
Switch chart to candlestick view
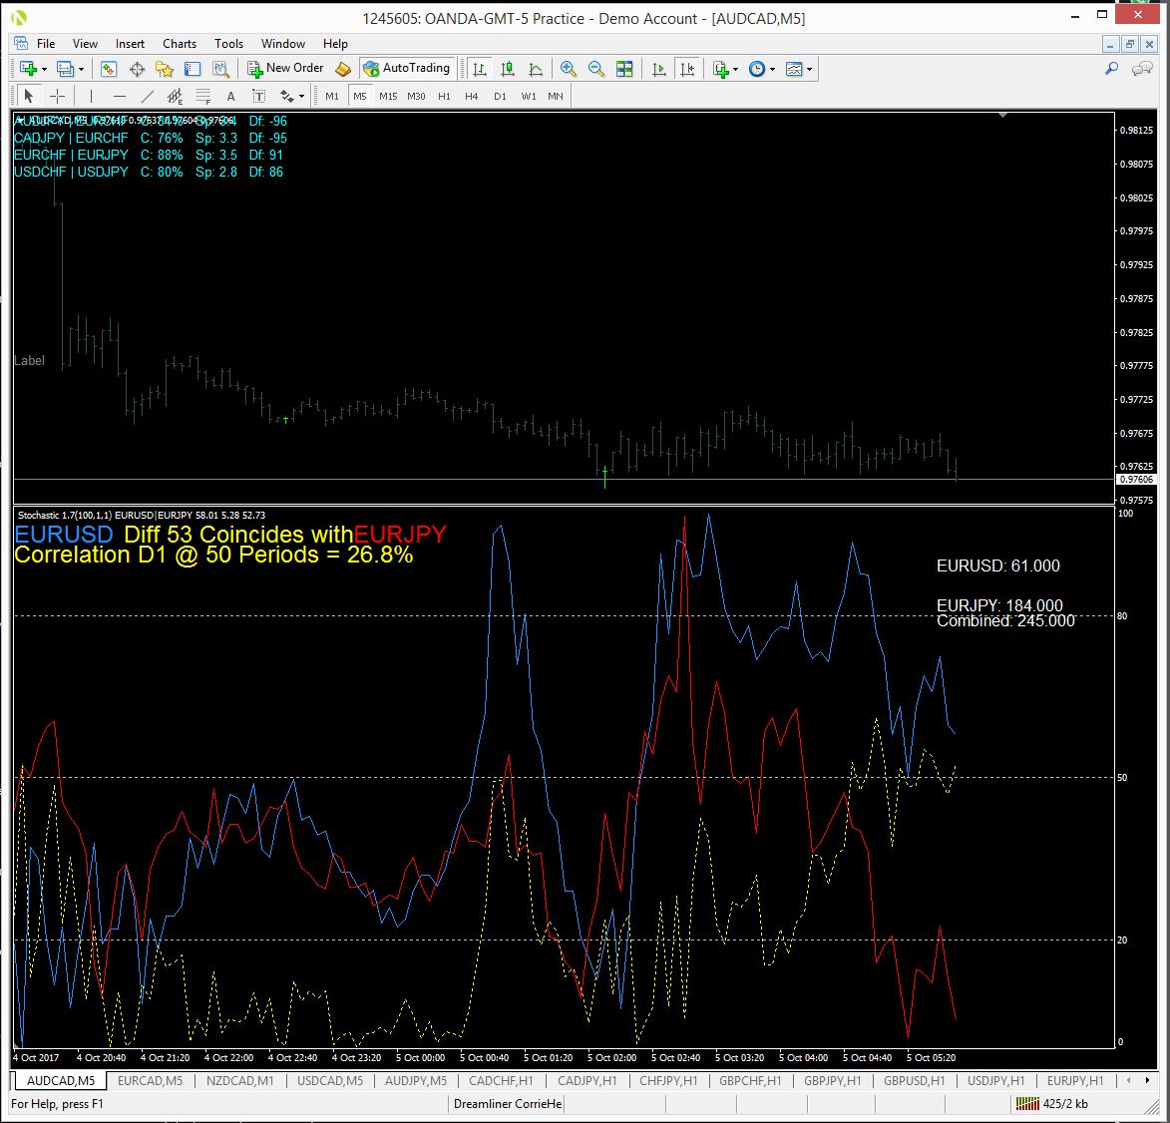(x=508, y=69)
